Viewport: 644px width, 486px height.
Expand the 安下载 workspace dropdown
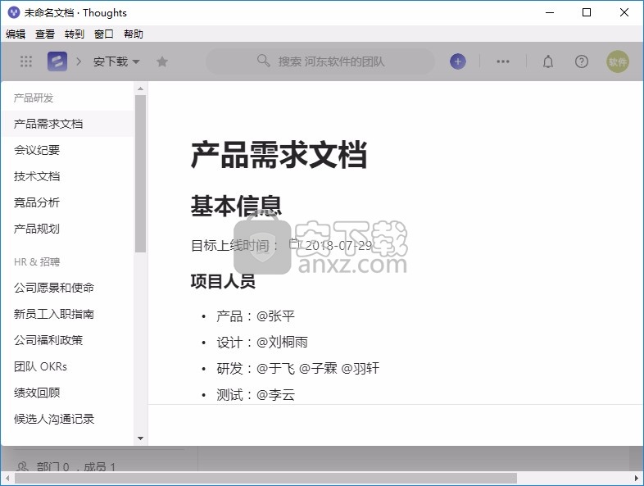(x=116, y=61)
